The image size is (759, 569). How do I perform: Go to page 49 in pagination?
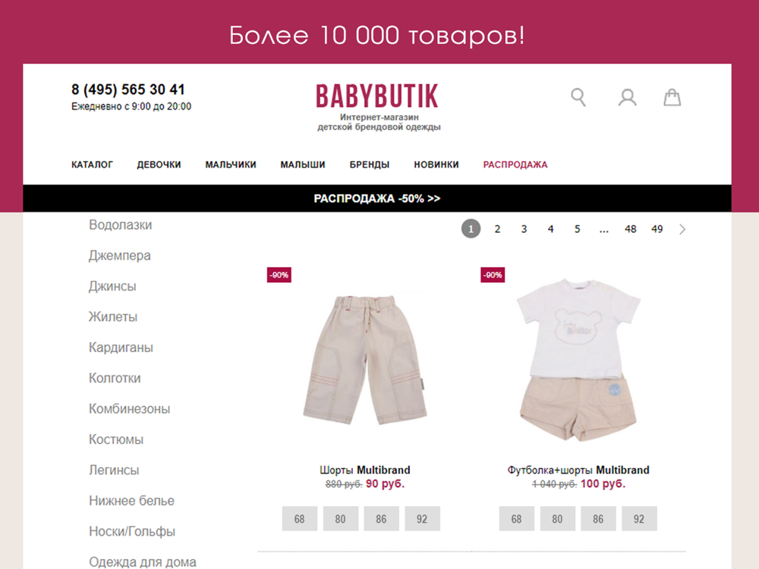657,229
